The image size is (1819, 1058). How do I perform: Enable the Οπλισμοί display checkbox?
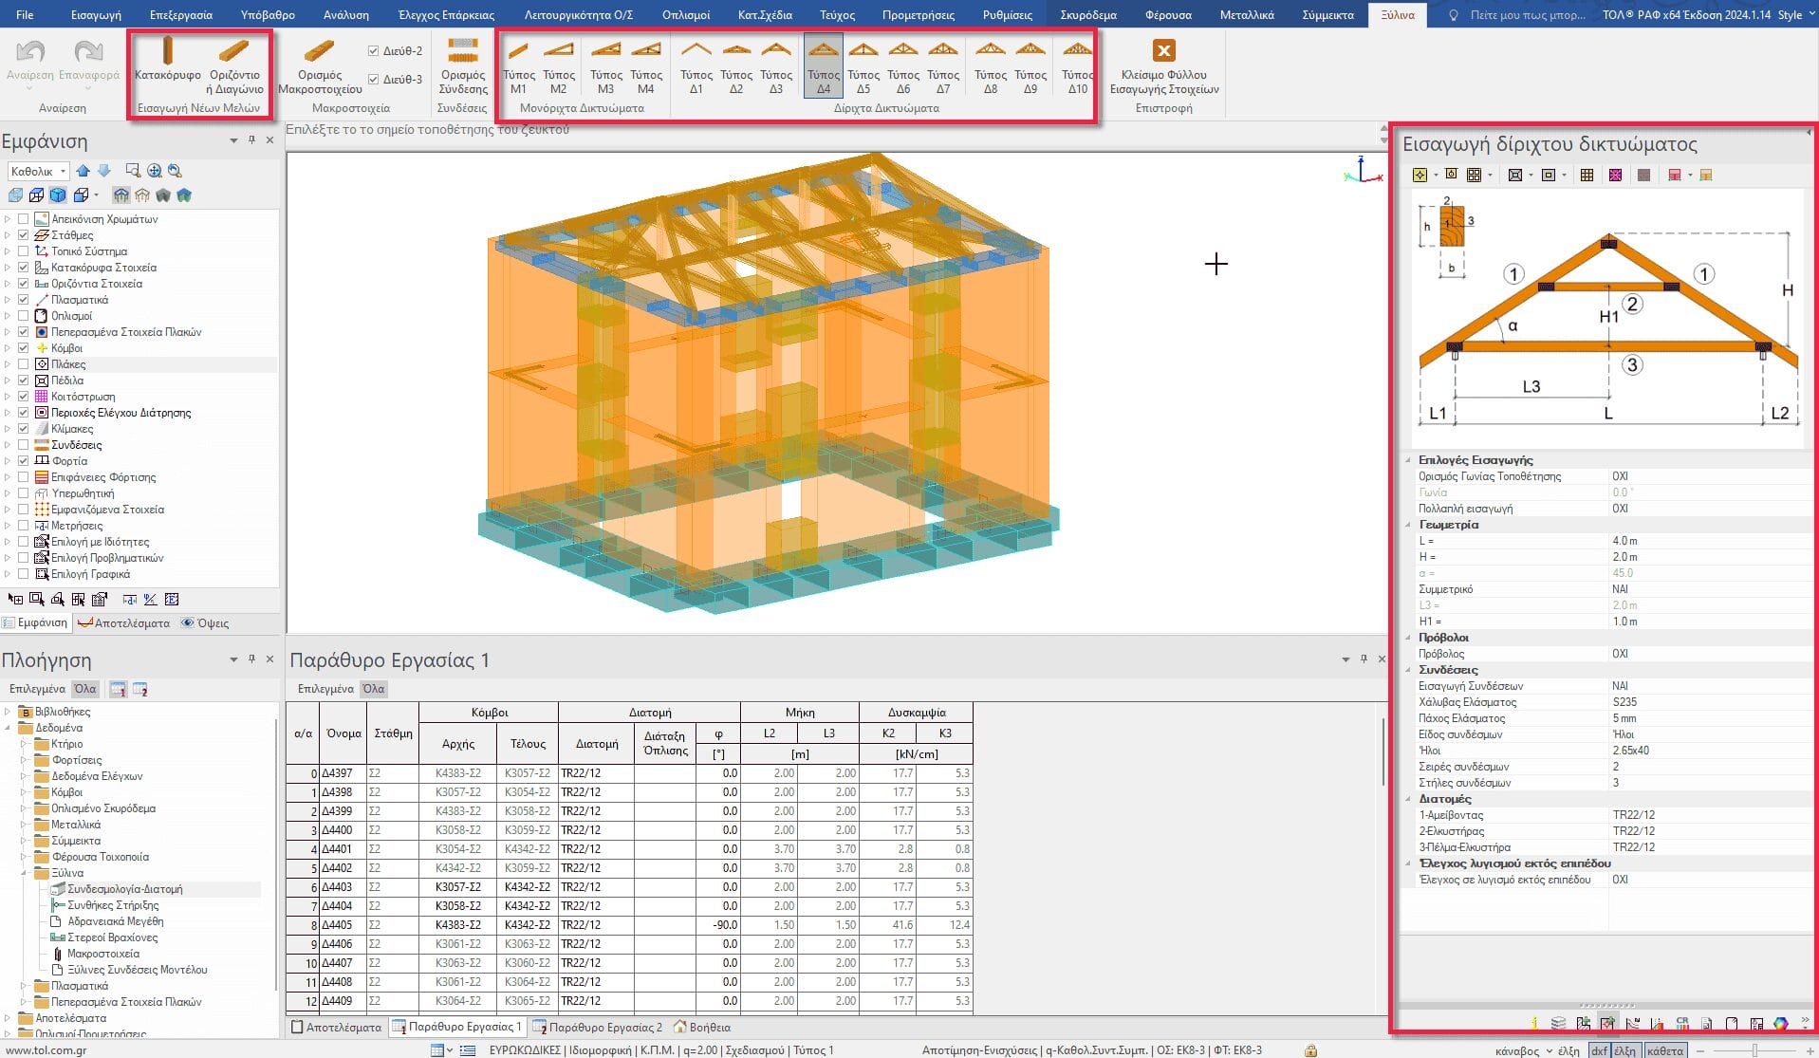coord(24,316)
